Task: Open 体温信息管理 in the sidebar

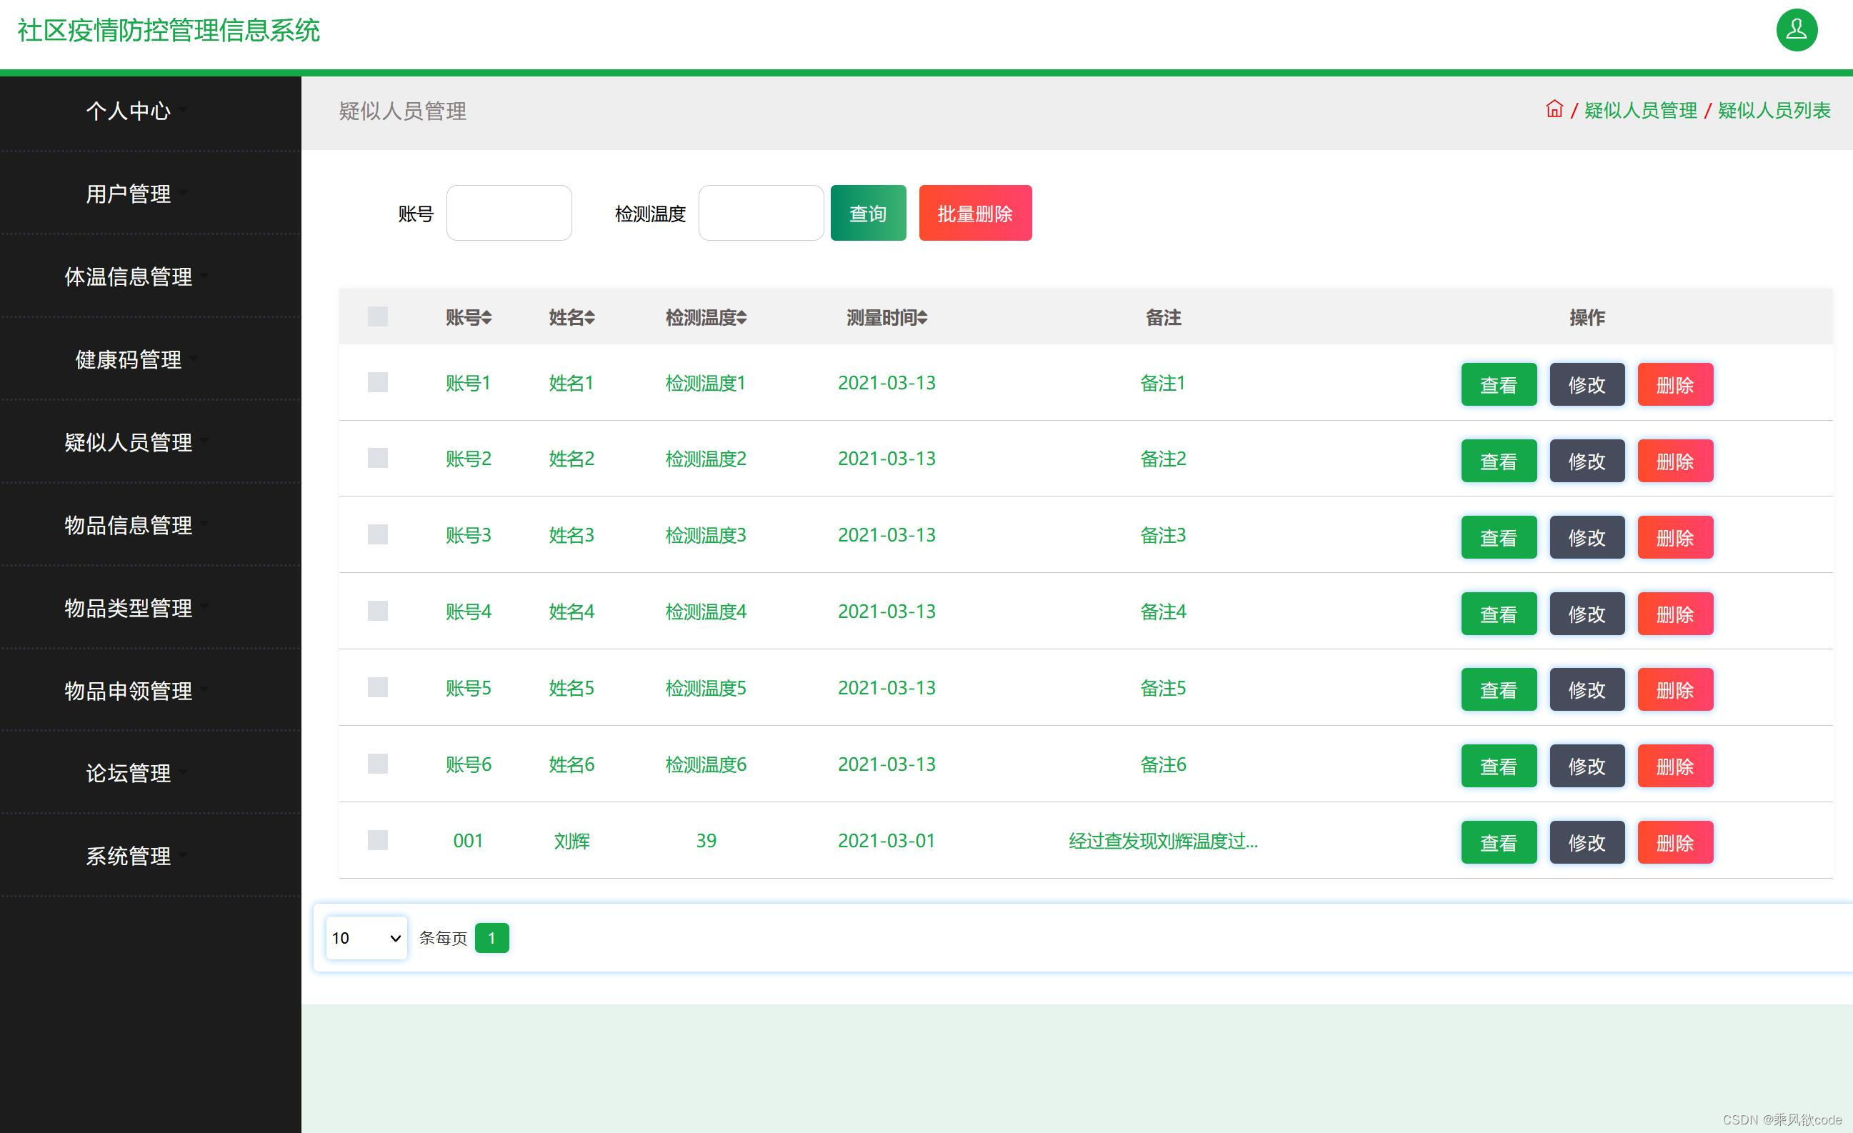Action: [x=129, y=276]
